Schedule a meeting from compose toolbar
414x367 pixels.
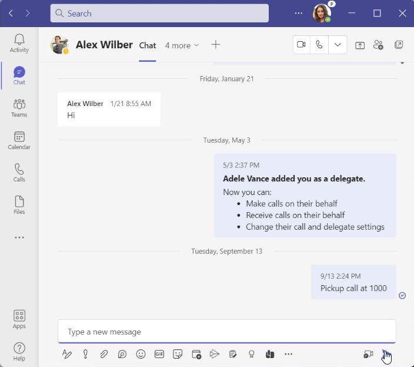click(196, 354)
